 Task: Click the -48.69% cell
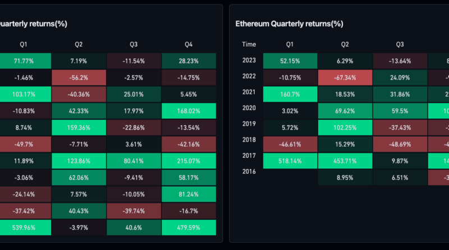click(400, 144)
